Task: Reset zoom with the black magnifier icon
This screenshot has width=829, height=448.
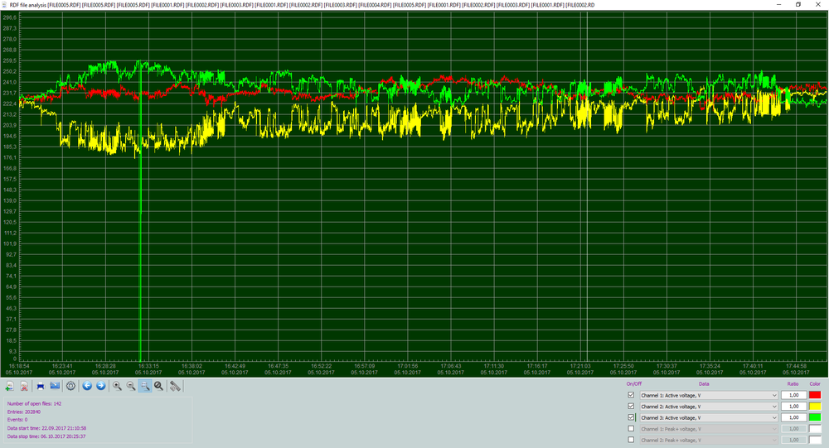Action: (x=158, y=386)
